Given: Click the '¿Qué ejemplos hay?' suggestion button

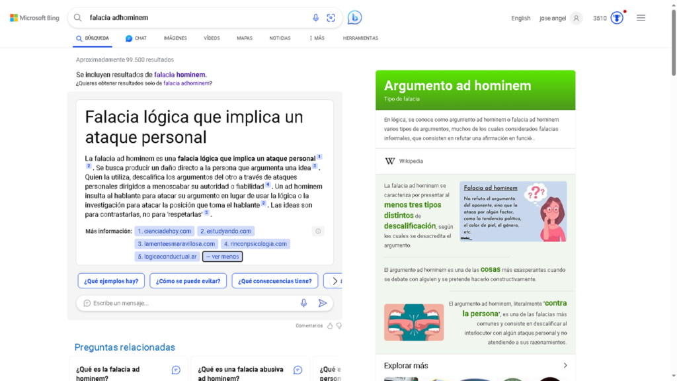Looking at the screenshot, I should (110, 280).
